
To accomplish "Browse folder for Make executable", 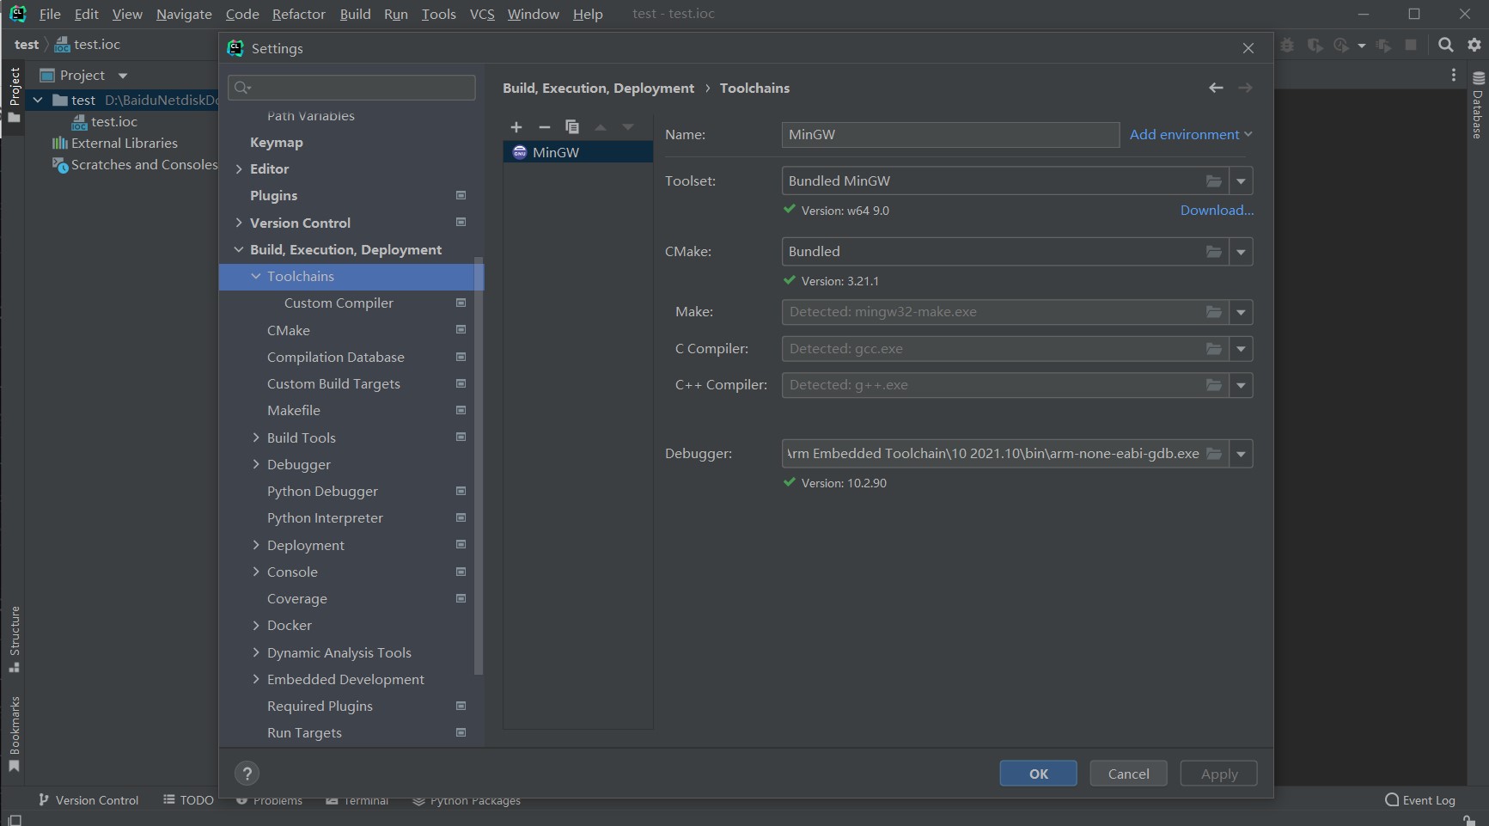I will click(x=1213, y=312).
